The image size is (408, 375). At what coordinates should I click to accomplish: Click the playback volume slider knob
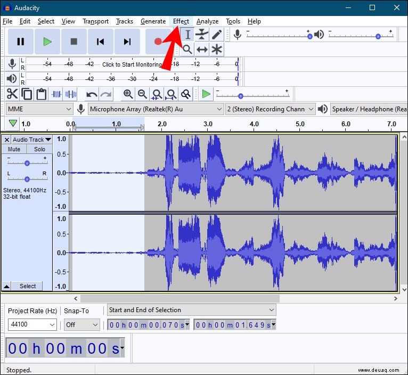coord(378,37)
